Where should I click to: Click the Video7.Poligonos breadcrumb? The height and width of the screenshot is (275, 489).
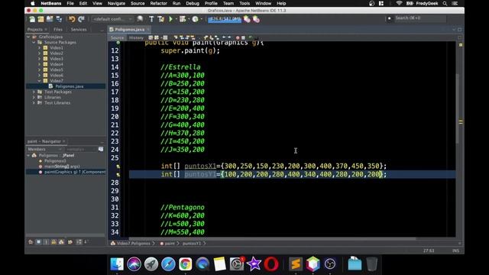133,243
